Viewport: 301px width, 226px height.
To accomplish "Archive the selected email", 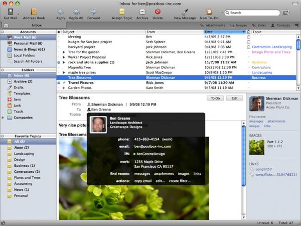I will (x=142, y=11).
